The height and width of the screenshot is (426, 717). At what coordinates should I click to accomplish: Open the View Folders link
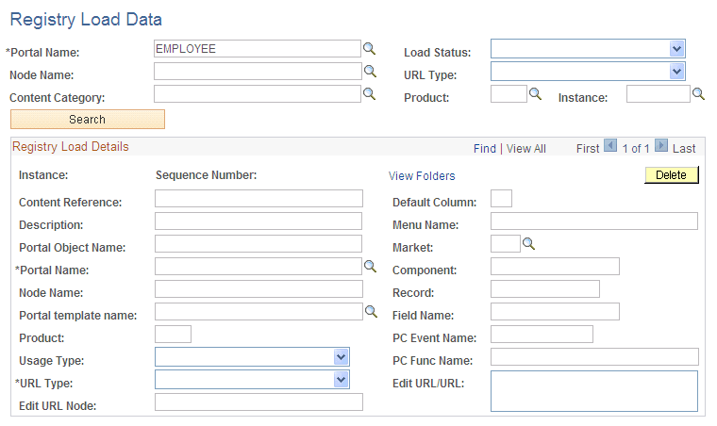click(x=422, y=176)
